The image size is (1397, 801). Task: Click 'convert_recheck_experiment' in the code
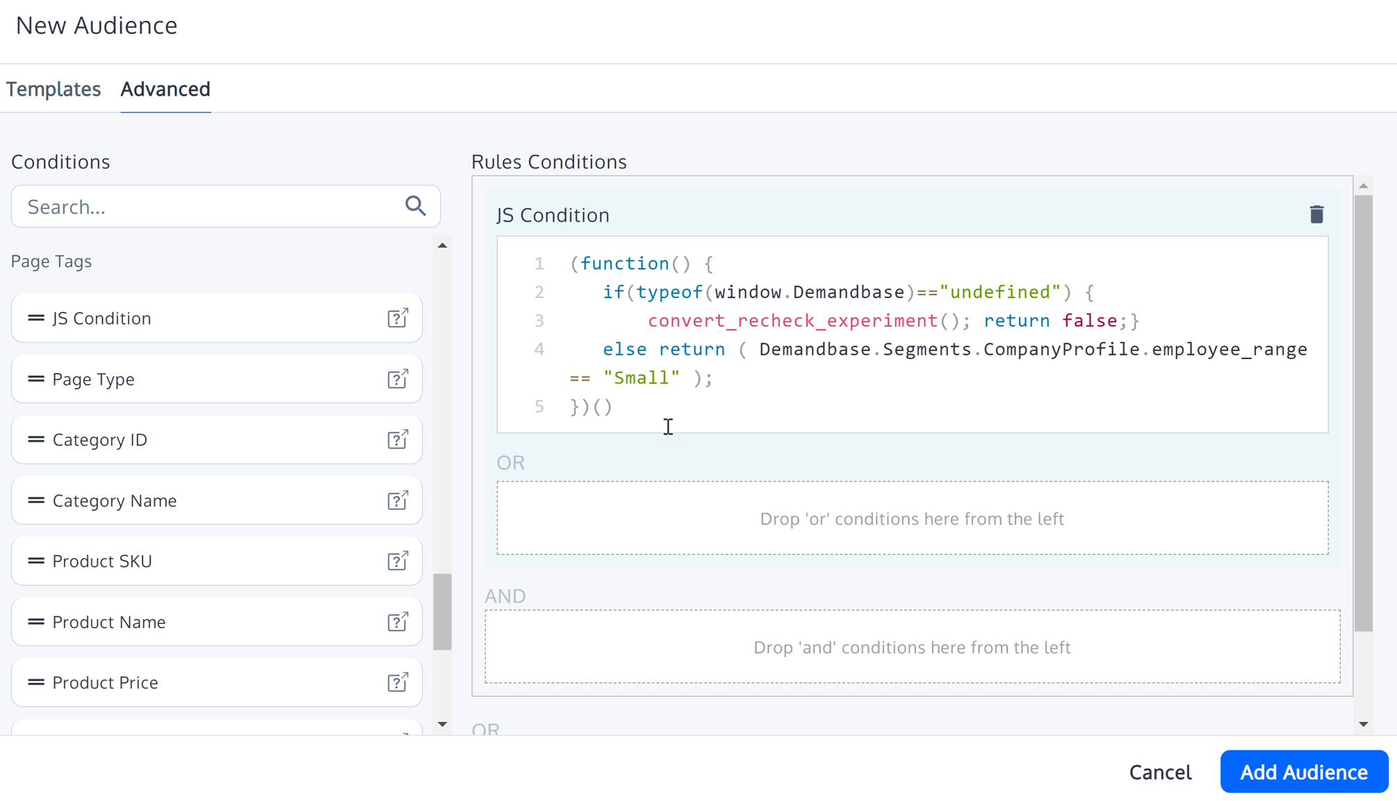click(x=792, y=320)
